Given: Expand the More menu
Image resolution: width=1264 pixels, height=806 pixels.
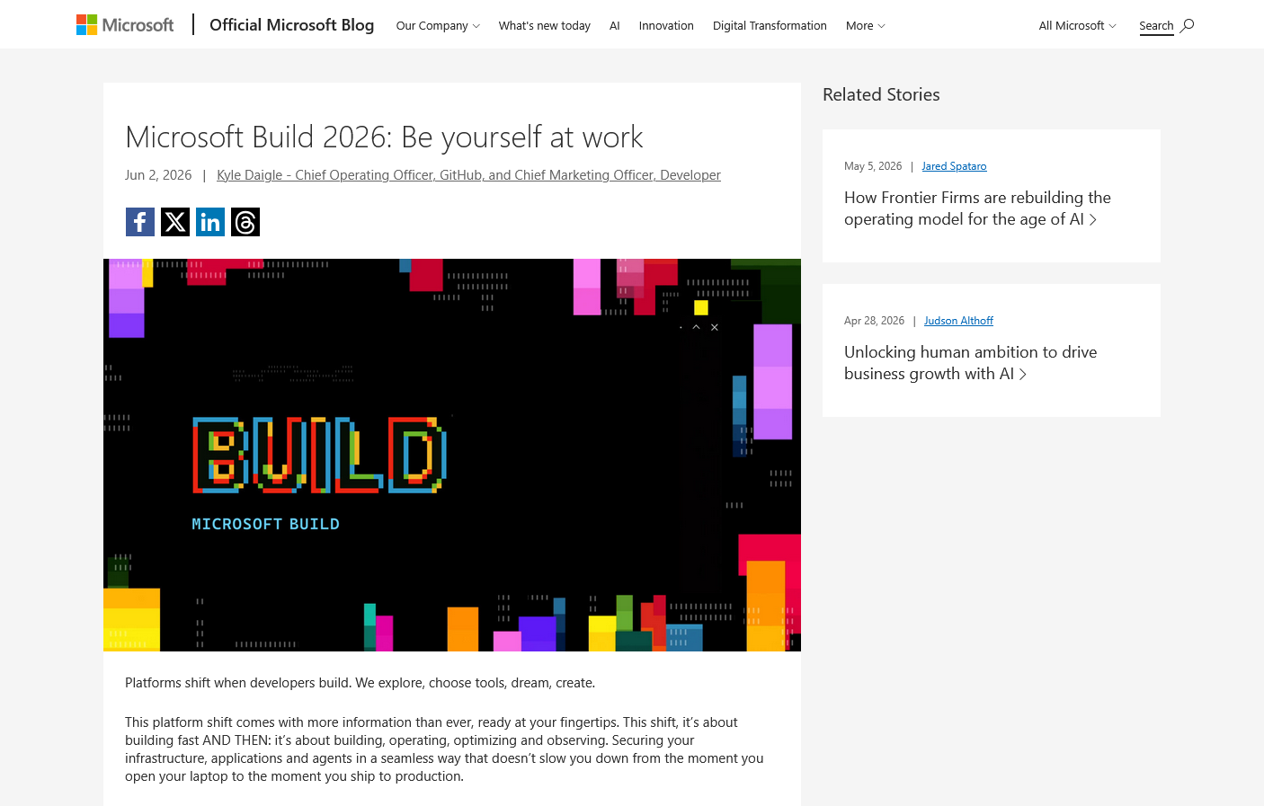Looking at the screenshot, I should (865, 26).
